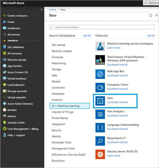Select the Blockchain category

(x=58, y=161)
